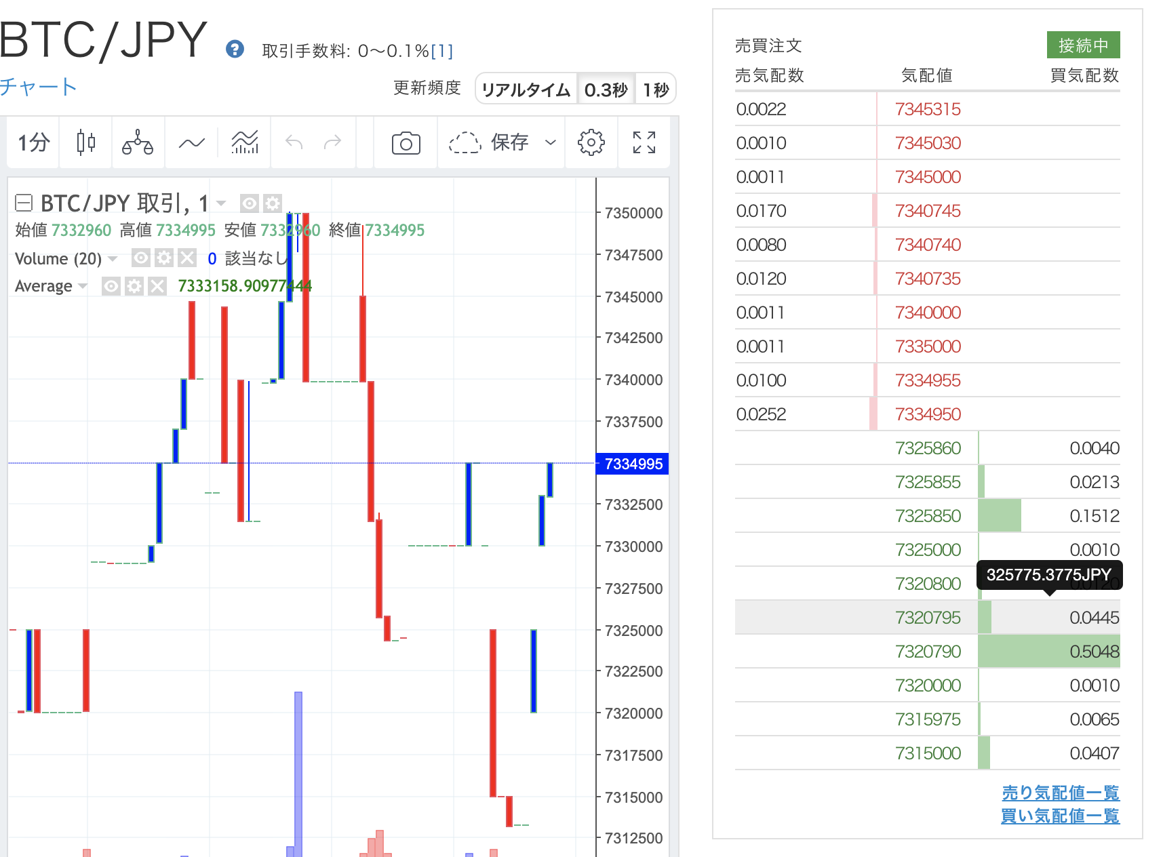Select the line drawing tool

(x=191, y=143)
